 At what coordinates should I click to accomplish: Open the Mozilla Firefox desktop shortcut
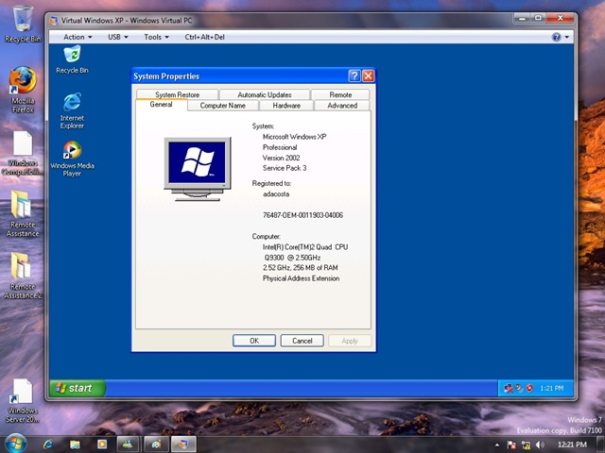pyautogui.click(x=23, y=90)
